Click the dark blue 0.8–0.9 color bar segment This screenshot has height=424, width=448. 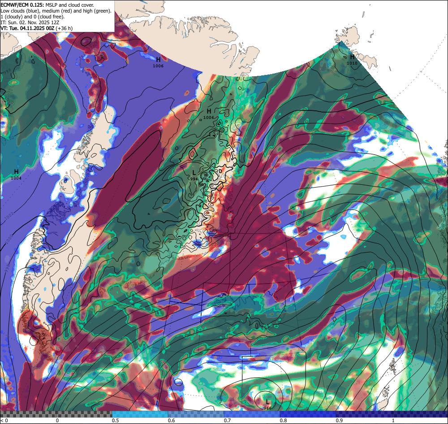point(308,414)
